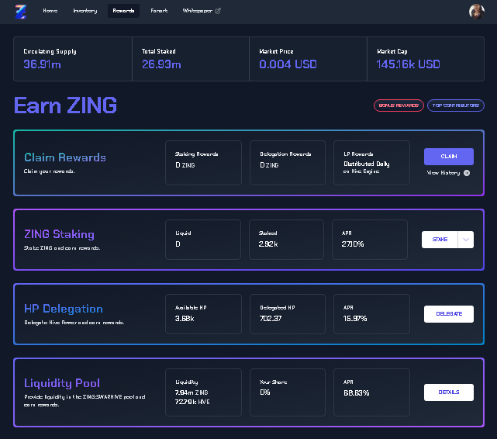Click the Your Share 0% value
497x439 pixels.
[264, 392]
